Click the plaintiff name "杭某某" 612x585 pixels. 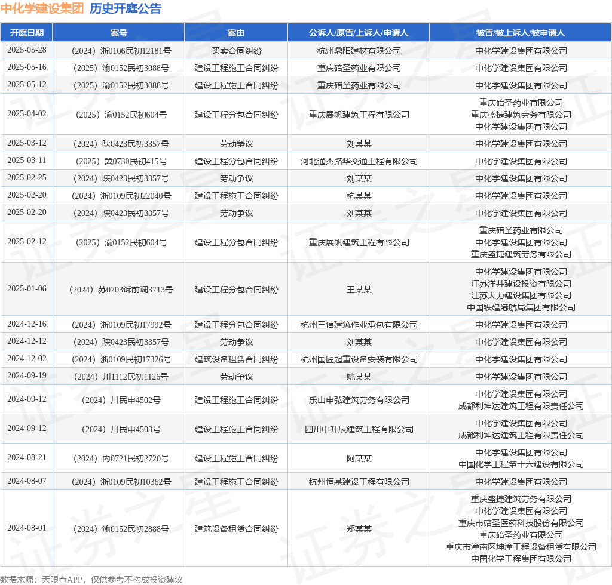coord(359,196)
